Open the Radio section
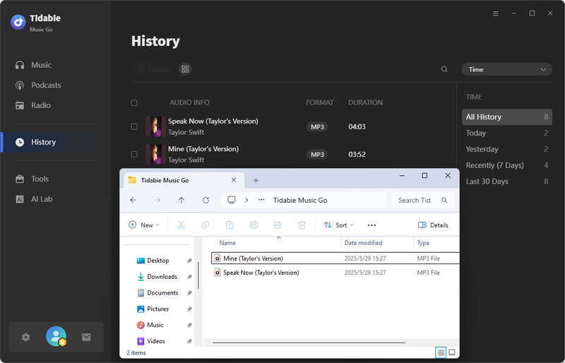565x363 pixels. (32, 106)
